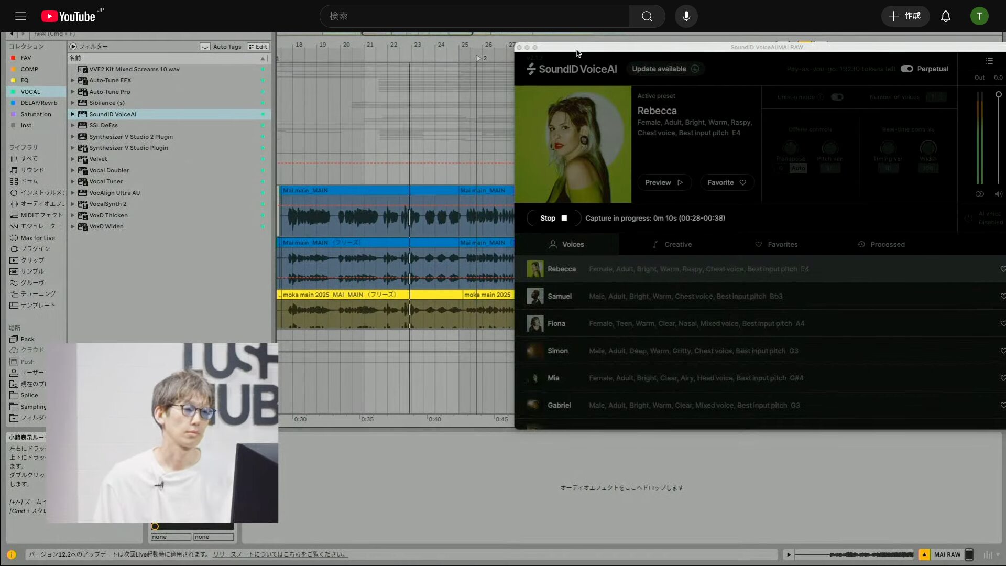Switch to the Processed tab
The image size is (1006, 566).
click(x=881, y=244)
